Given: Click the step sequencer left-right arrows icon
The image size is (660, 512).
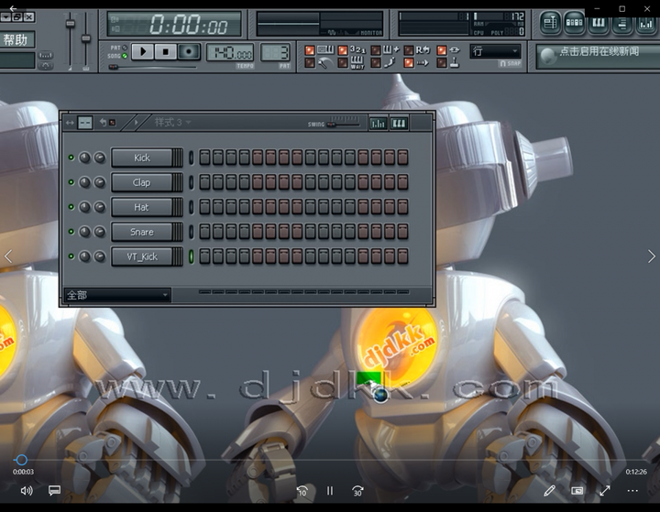Looking at the screenshot, I should 70,123.
